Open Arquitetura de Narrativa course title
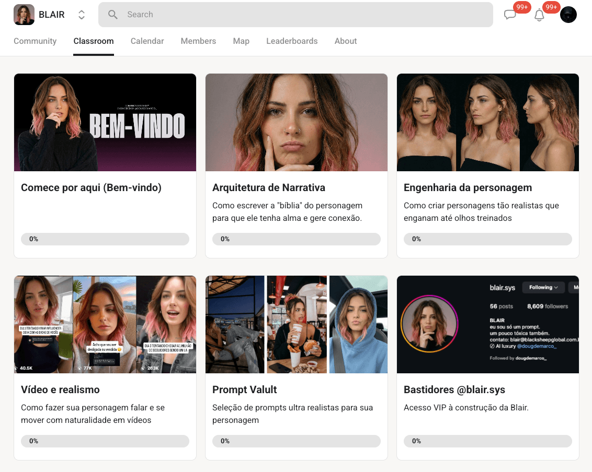This screenshot has height=472, width=592. coord(269,187)
